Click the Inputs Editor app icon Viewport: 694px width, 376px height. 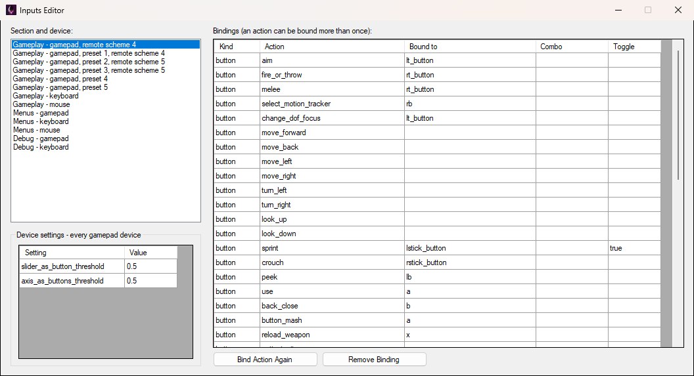pos(11,10)
